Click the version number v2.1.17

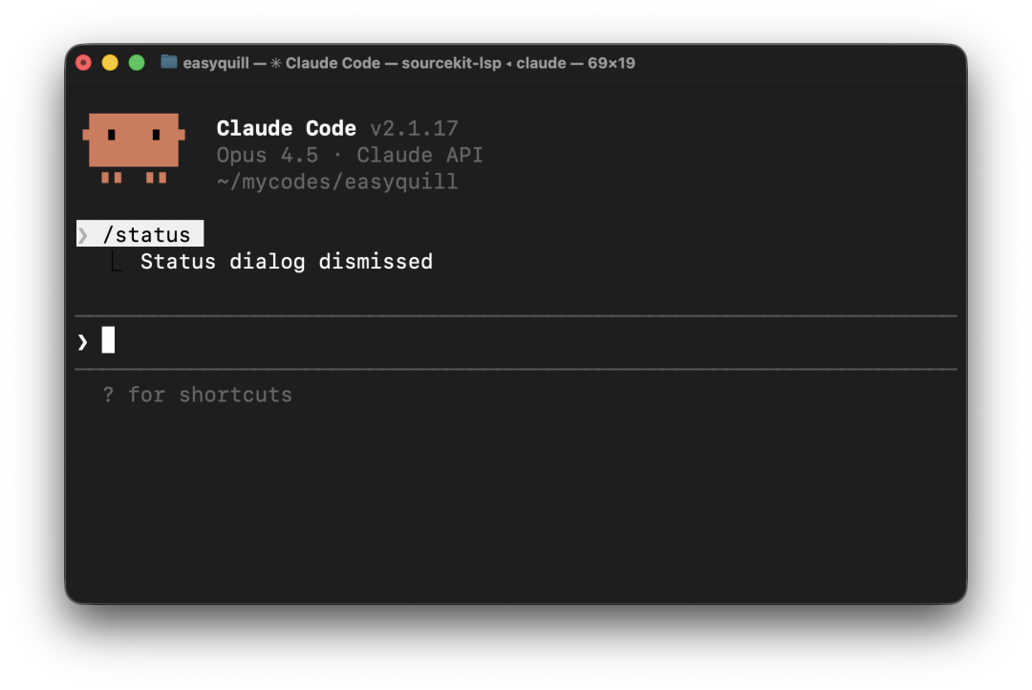pos(414,128)
